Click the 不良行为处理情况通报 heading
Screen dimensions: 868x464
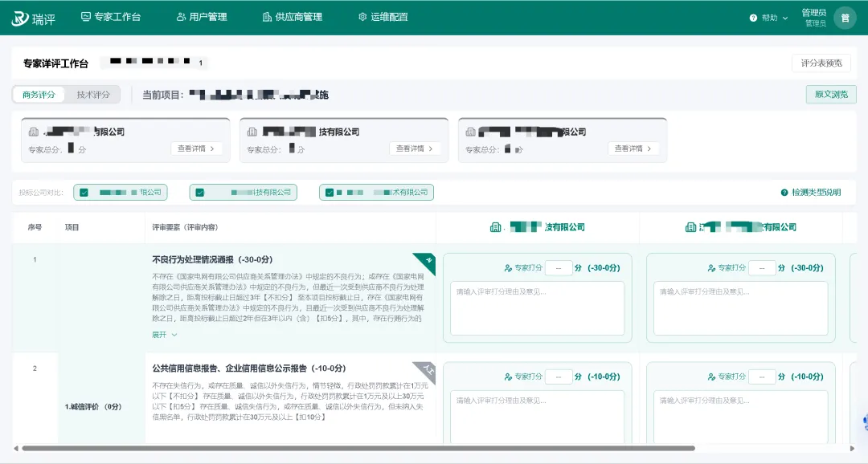point(212,259)
